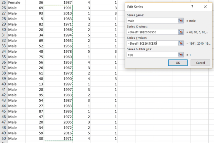214x143 pixels.
Task: Click the Female cell in row 25
Action: click(14, 2)
